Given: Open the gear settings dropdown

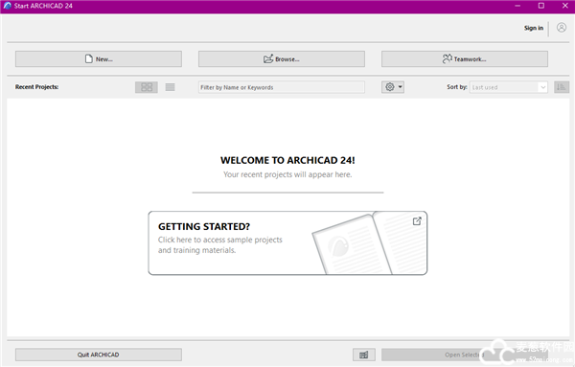Looking at the screenshot, I should (x=393, y=87).
